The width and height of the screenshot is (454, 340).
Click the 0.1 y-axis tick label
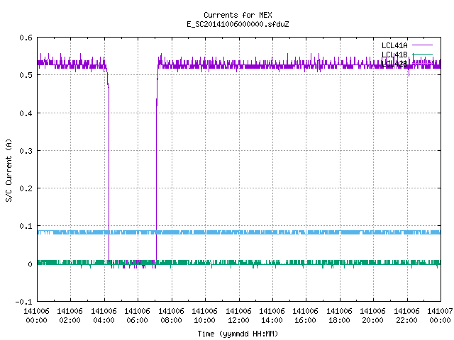click(26, 226)
